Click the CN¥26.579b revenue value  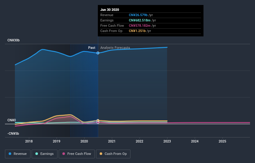tap(138, 15)
